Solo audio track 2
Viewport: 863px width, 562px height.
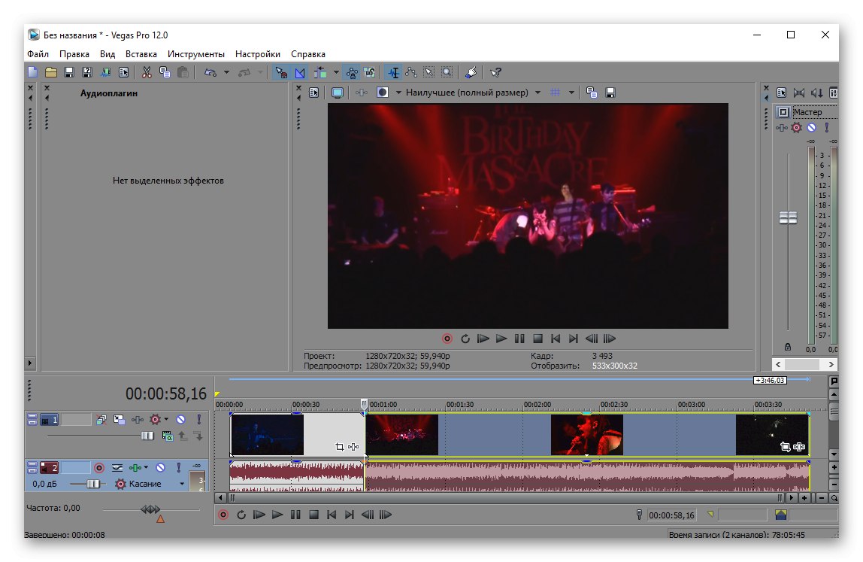click(177, 468)
